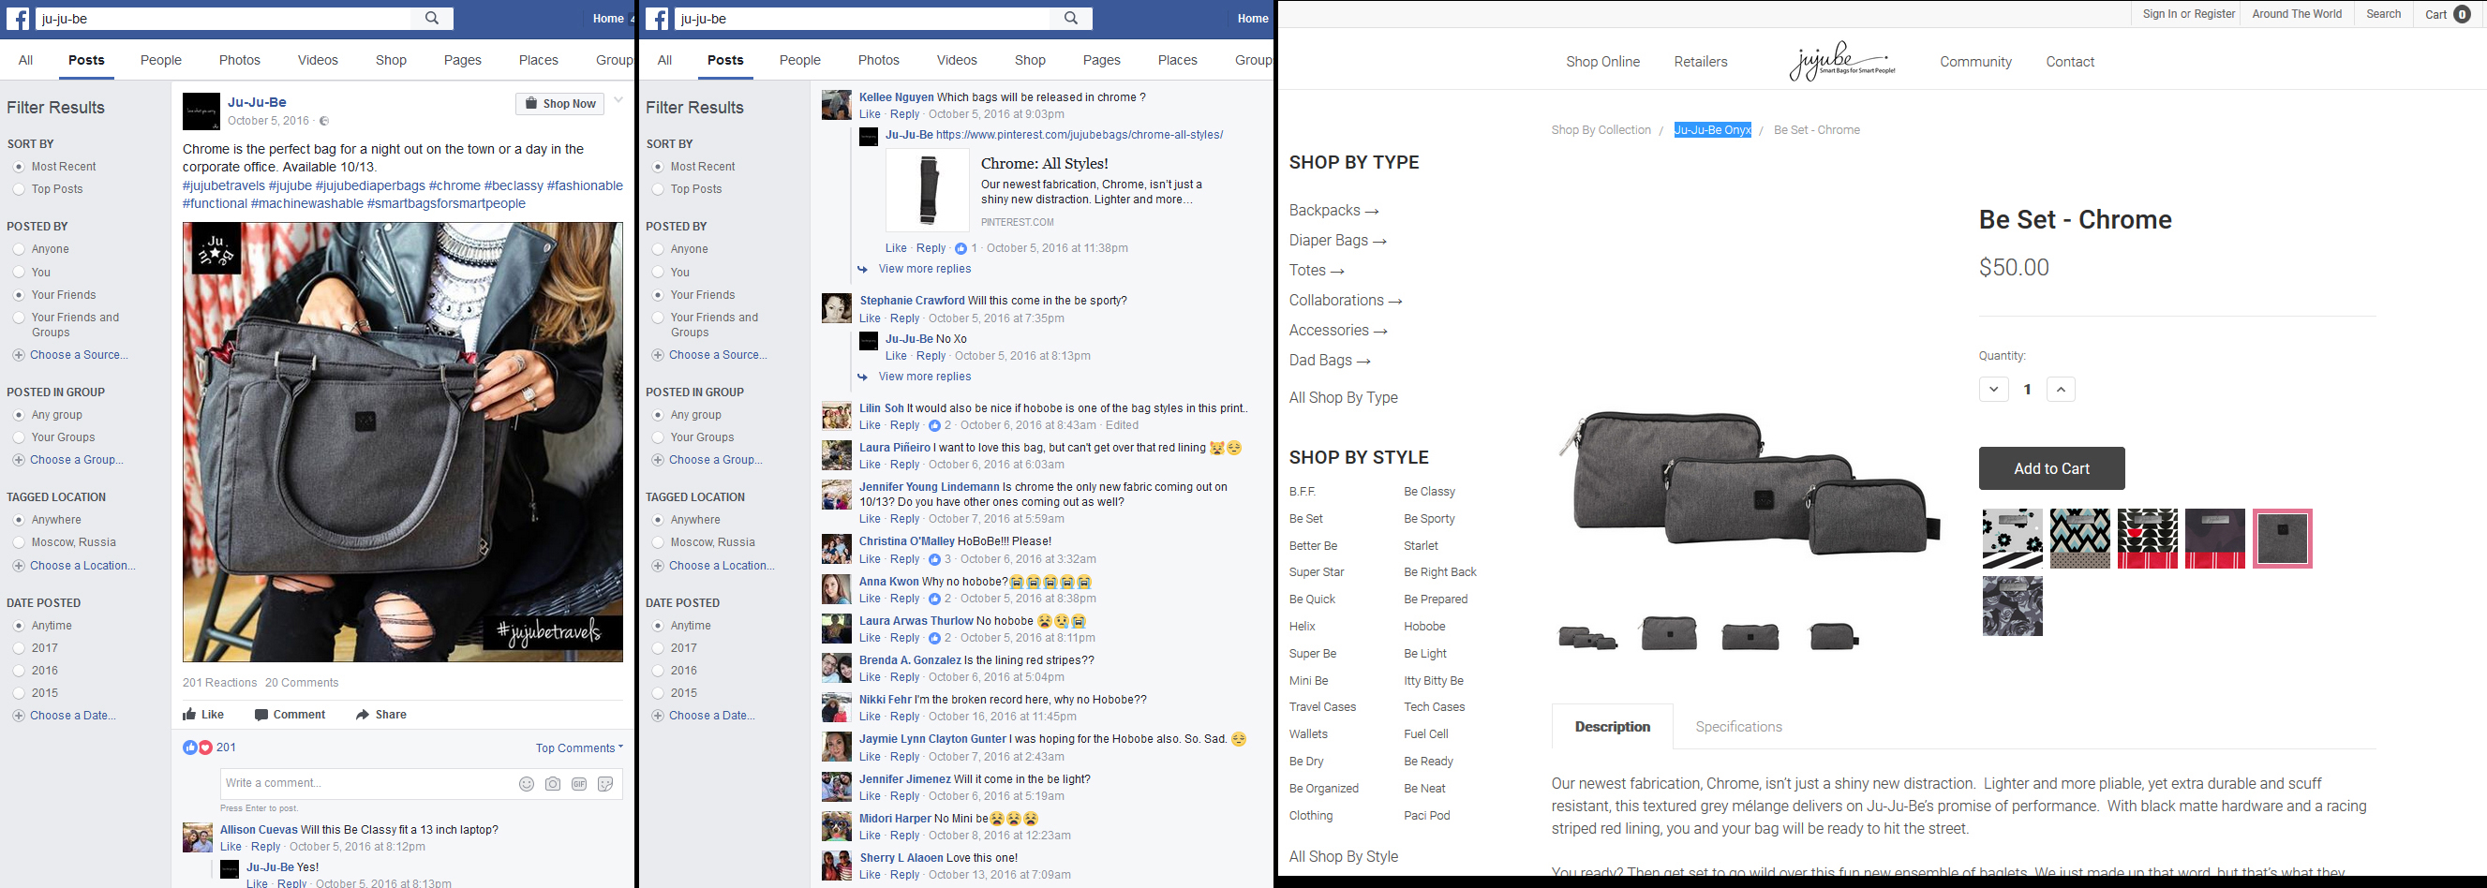Switch to Photos tab in left window
This screenshot has height=888, width=2487.
coord(240,60)
